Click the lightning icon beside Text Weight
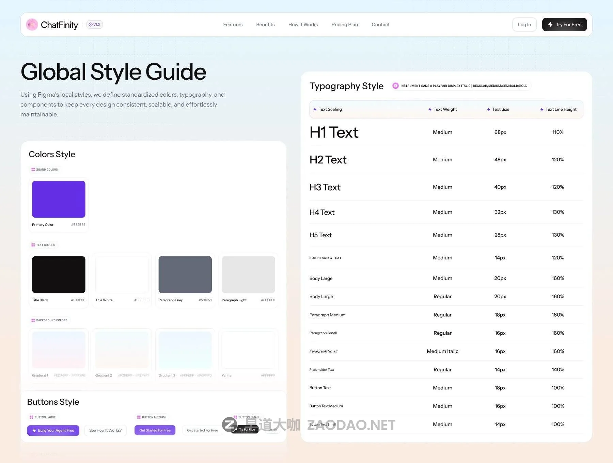Viewport: 613px width, 463px height. (430, 109)
